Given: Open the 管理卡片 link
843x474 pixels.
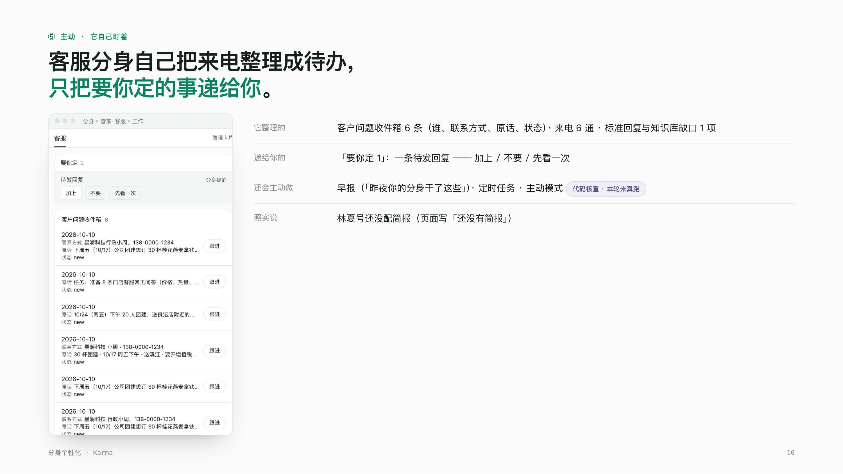Looking at the screenshot, I should [222, 138].
